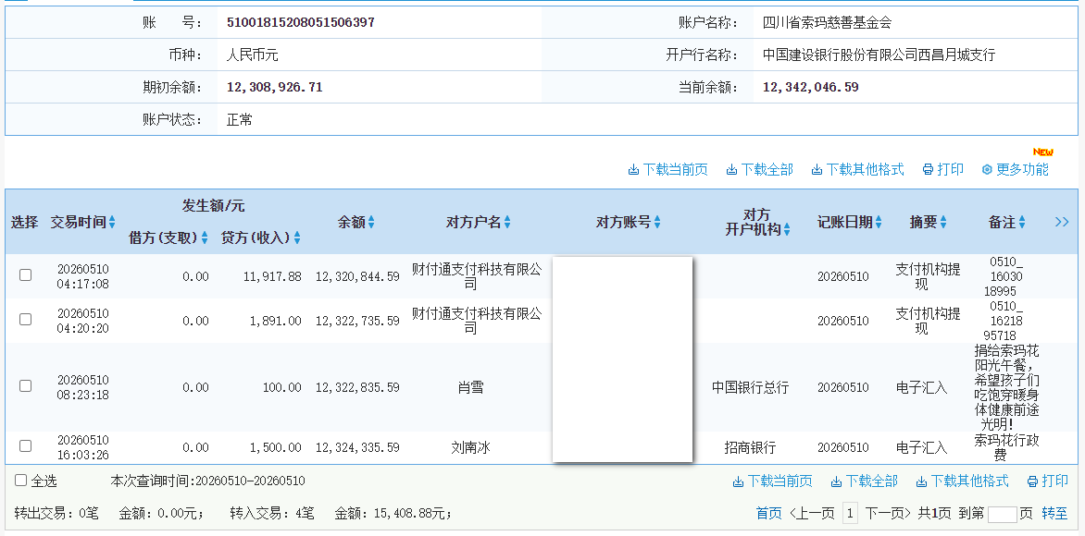Focus the 到第 page number input
Screen dimensions: 1085x536
point(1003,514)
